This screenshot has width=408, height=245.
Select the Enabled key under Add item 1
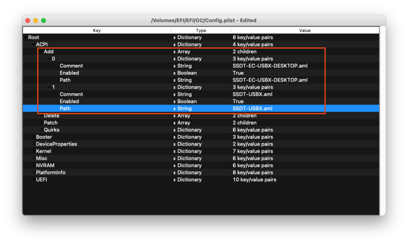click(x=69, y=101)
